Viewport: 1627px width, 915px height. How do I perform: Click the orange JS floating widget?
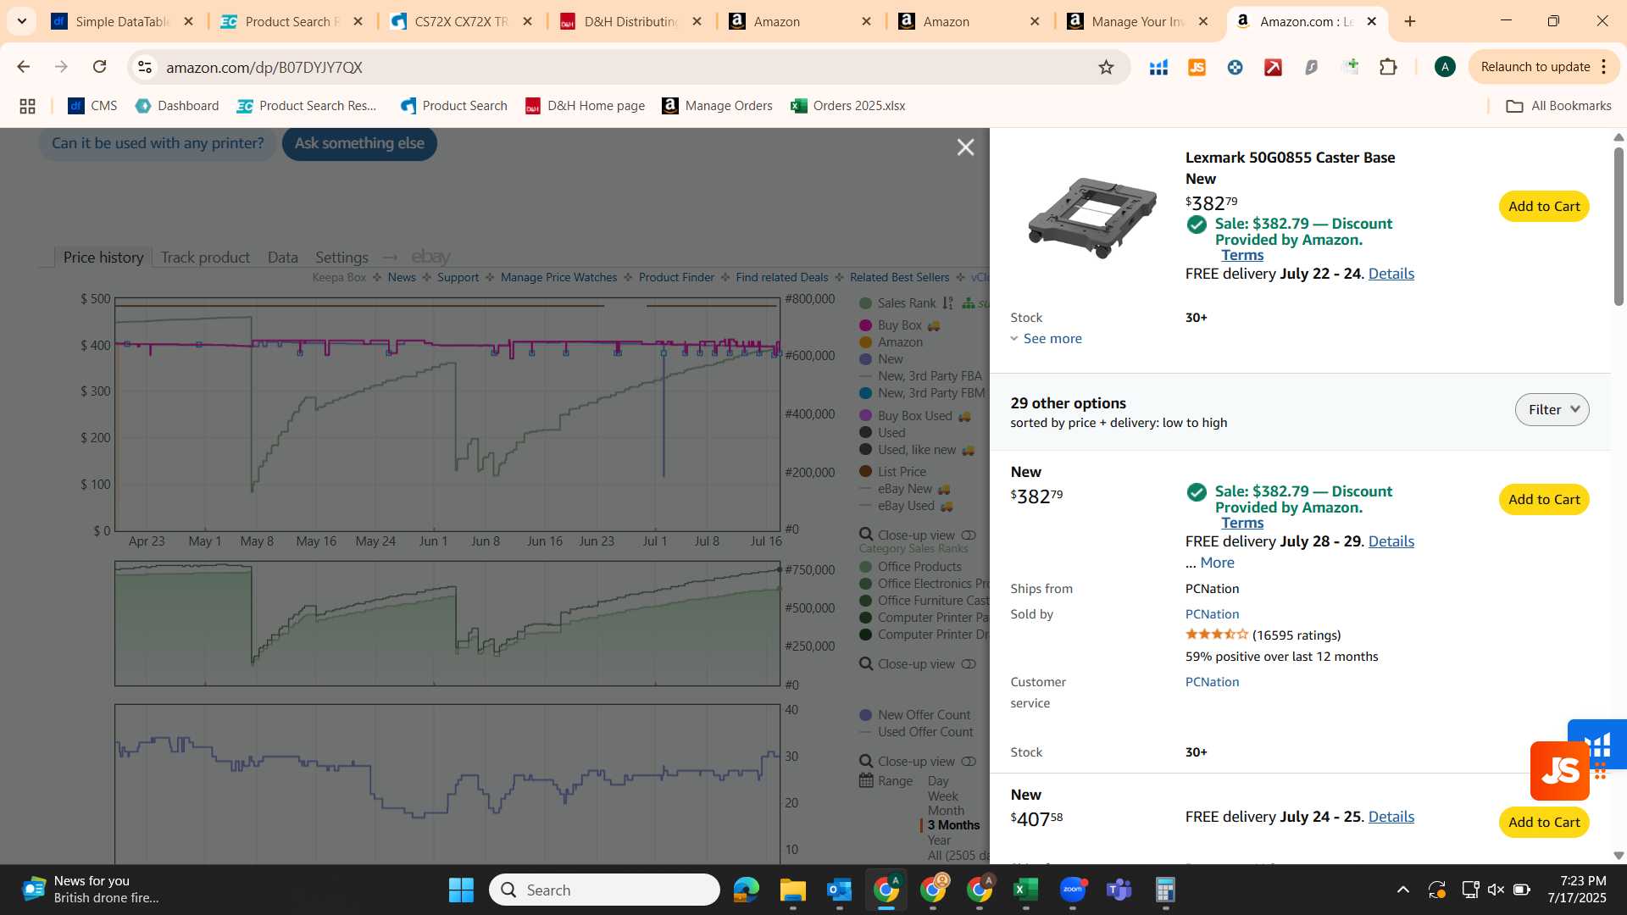click(x=1559, y=771)
